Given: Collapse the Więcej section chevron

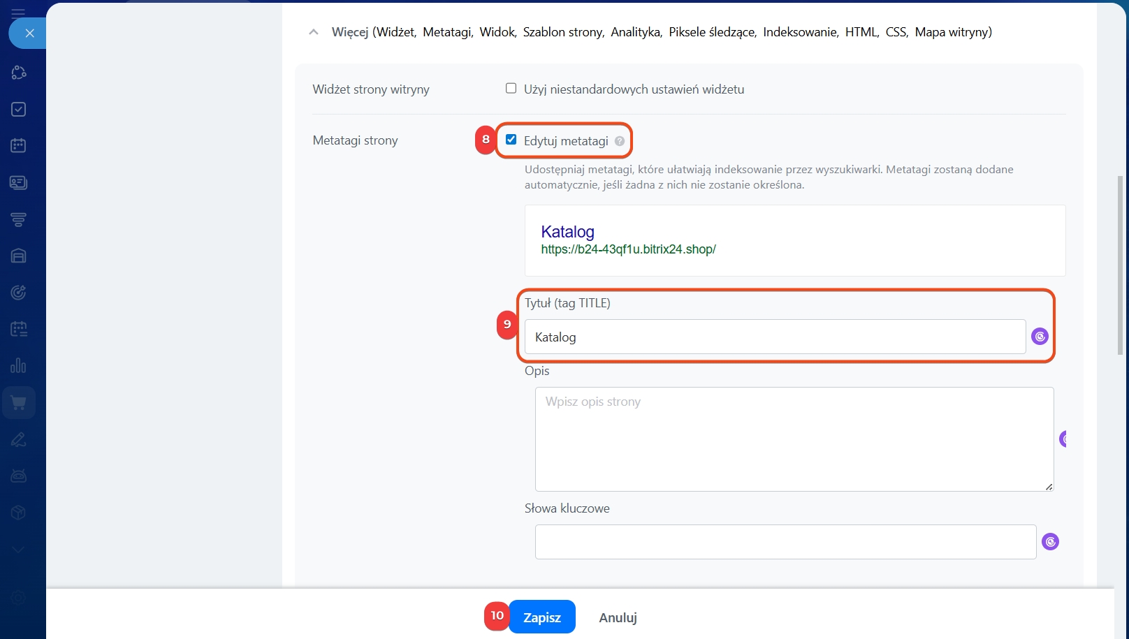Looking at the screenshot, I should (314, 32).
